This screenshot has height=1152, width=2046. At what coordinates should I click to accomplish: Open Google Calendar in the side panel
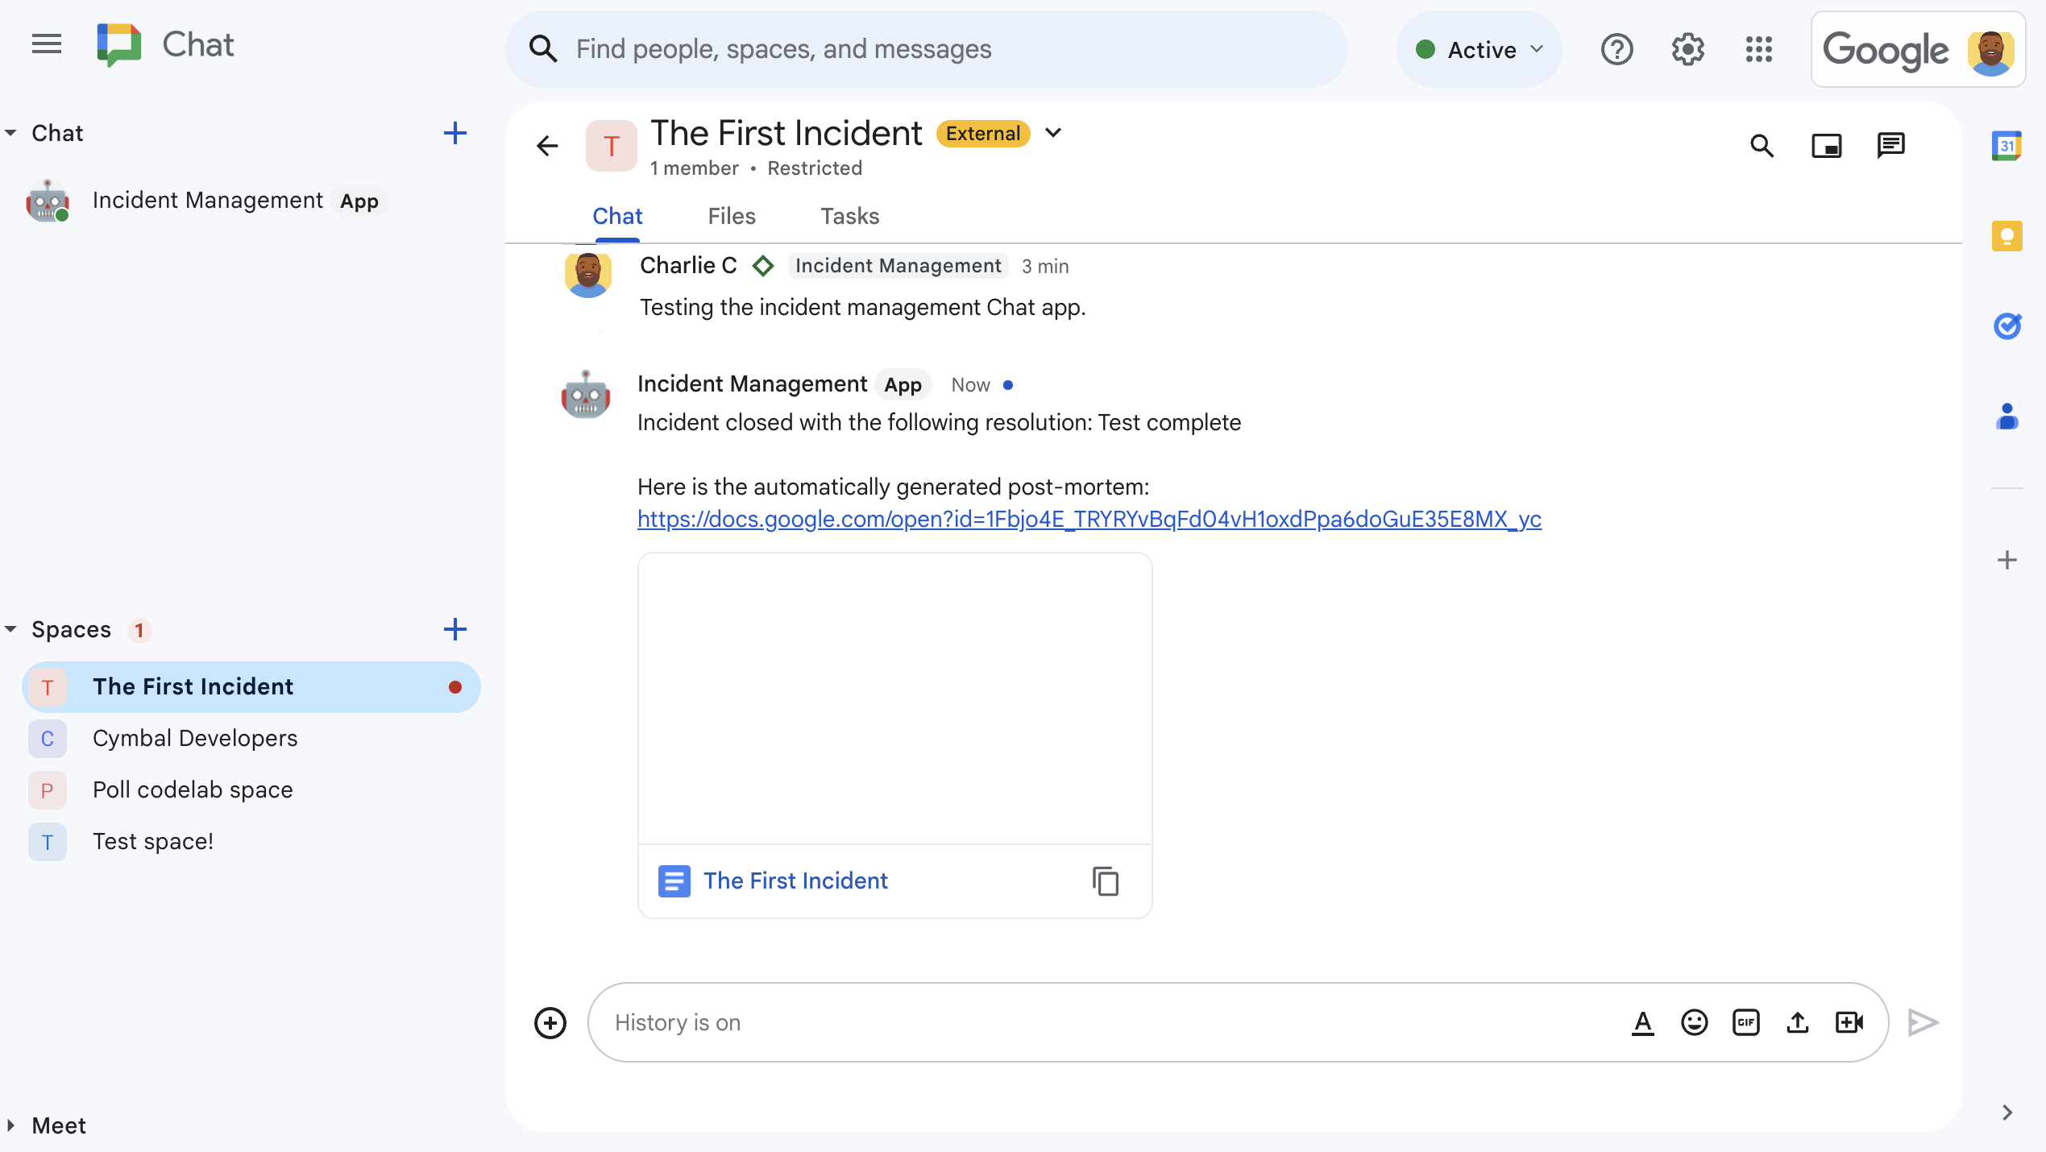point(2008,145)
